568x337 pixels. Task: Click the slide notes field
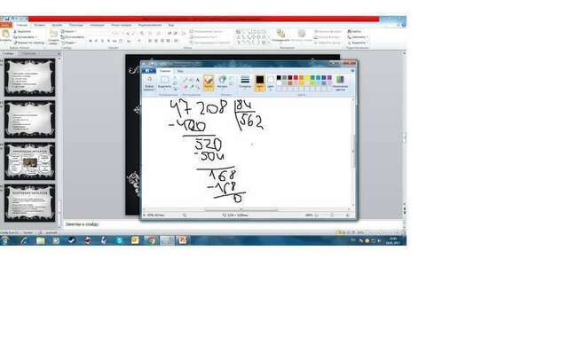(232, 224)
